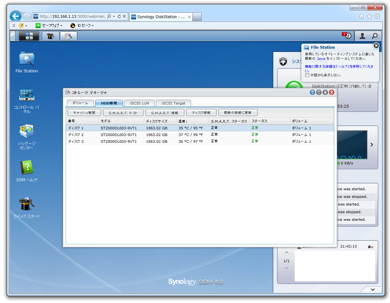The width and height of the screenshot is (390, 303).
Task: Open the notifications icon with red badge
Action: [347, 36]
